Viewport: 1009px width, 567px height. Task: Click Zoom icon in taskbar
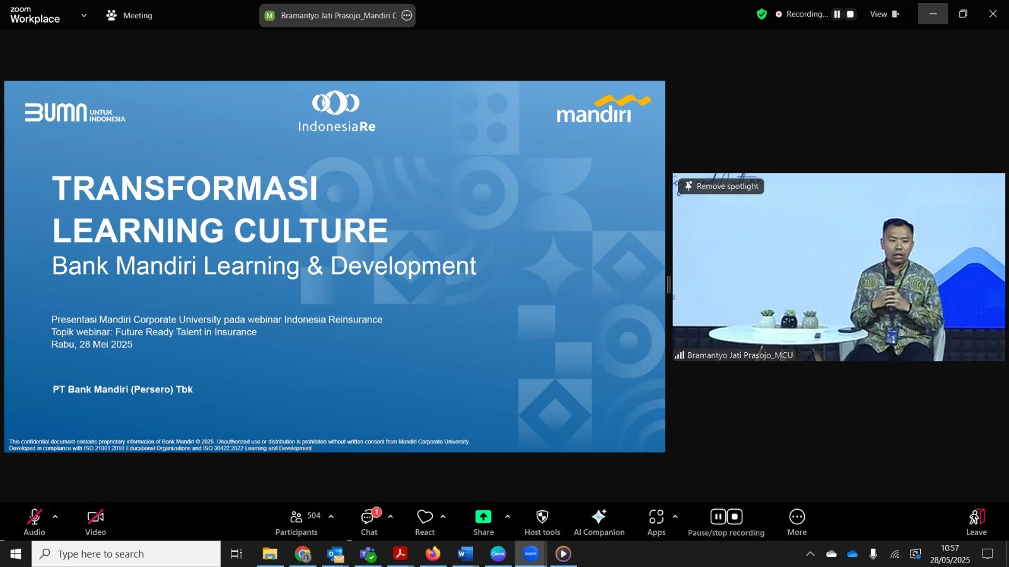click(x=531, y=554)
